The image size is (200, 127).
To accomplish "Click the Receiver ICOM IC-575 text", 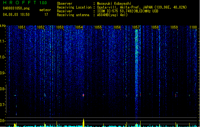I will pos(128,11).
